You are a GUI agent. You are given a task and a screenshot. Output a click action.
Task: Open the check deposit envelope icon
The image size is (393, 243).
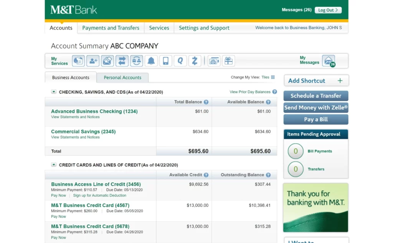click(107, 61)
